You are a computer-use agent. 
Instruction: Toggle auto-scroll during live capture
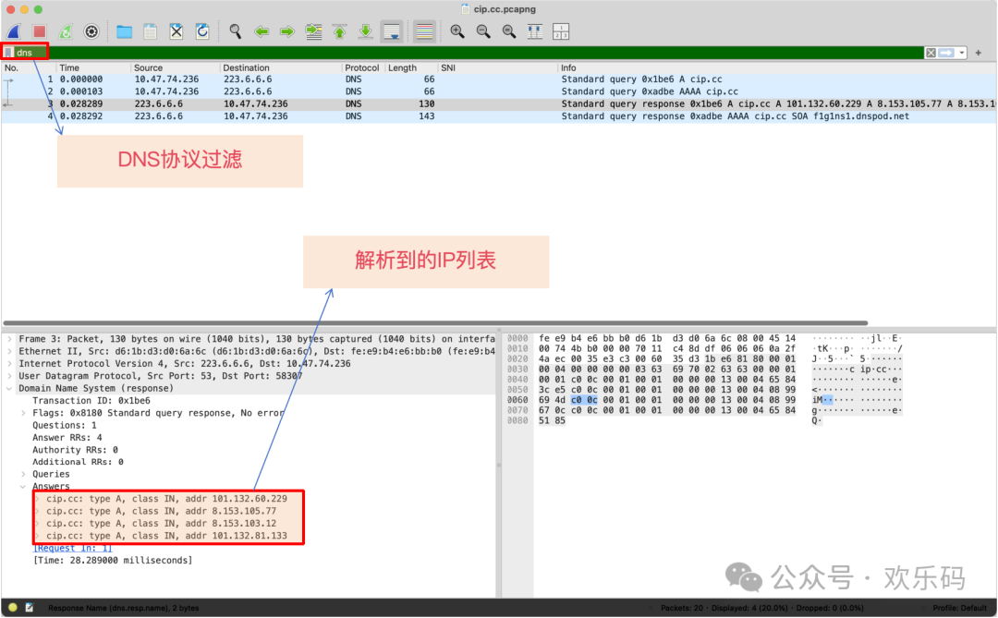[x=392, y=31]
